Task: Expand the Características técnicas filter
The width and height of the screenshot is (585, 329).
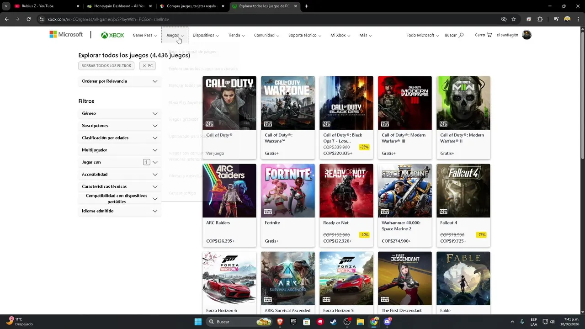Action: [x=119, y=186]
